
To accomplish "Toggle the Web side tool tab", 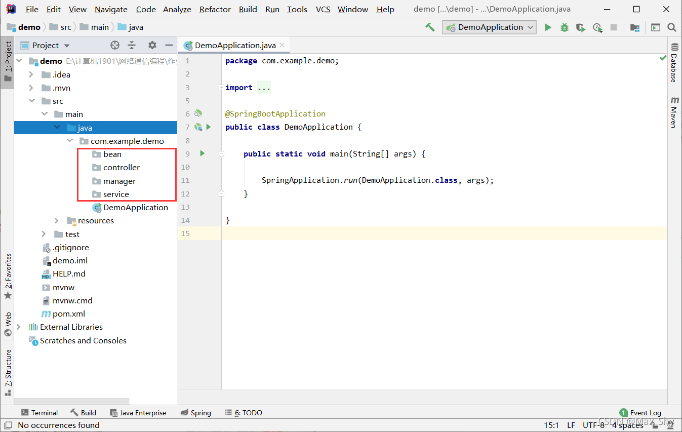I will pyautogui.click(x=8, y=324).
